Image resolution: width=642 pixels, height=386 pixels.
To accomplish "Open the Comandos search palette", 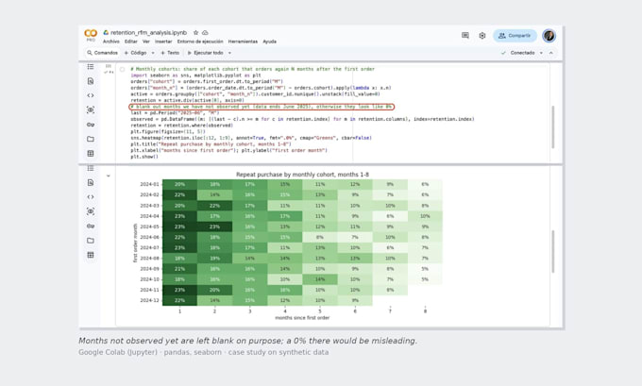I will pyautogui.click(x=102, y=53).
